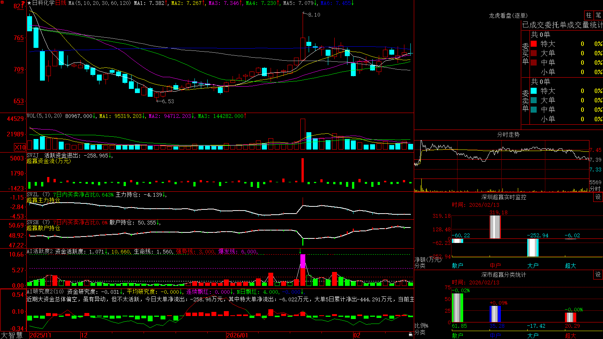This screenshot has height=339, width=603.
Task: Click the SVZL (7) indicator name
Action: click(38, 195)
